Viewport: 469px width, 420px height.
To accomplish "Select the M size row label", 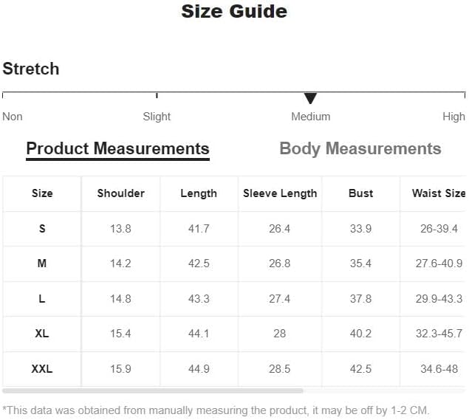I will coord(42,264).
